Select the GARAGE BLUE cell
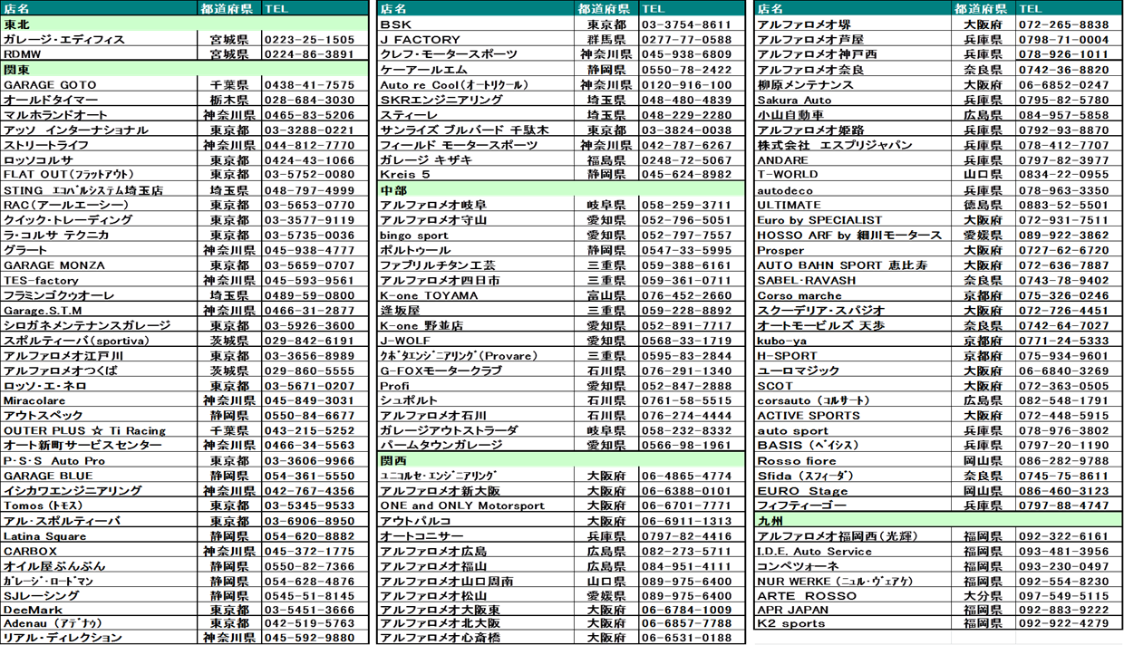The width and height of the screenshot is (1124, 645). [99, 476]
